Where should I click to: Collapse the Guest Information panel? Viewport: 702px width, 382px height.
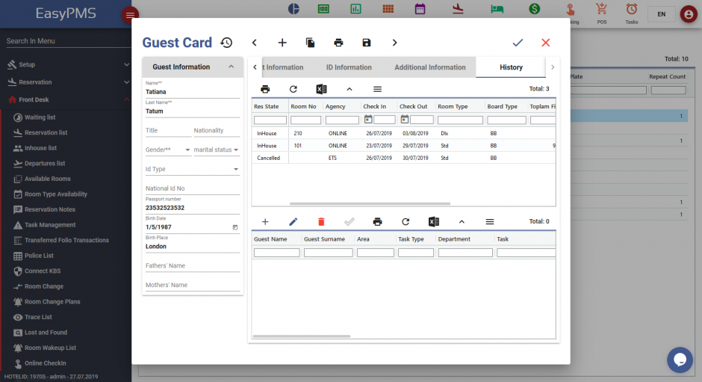232,67
